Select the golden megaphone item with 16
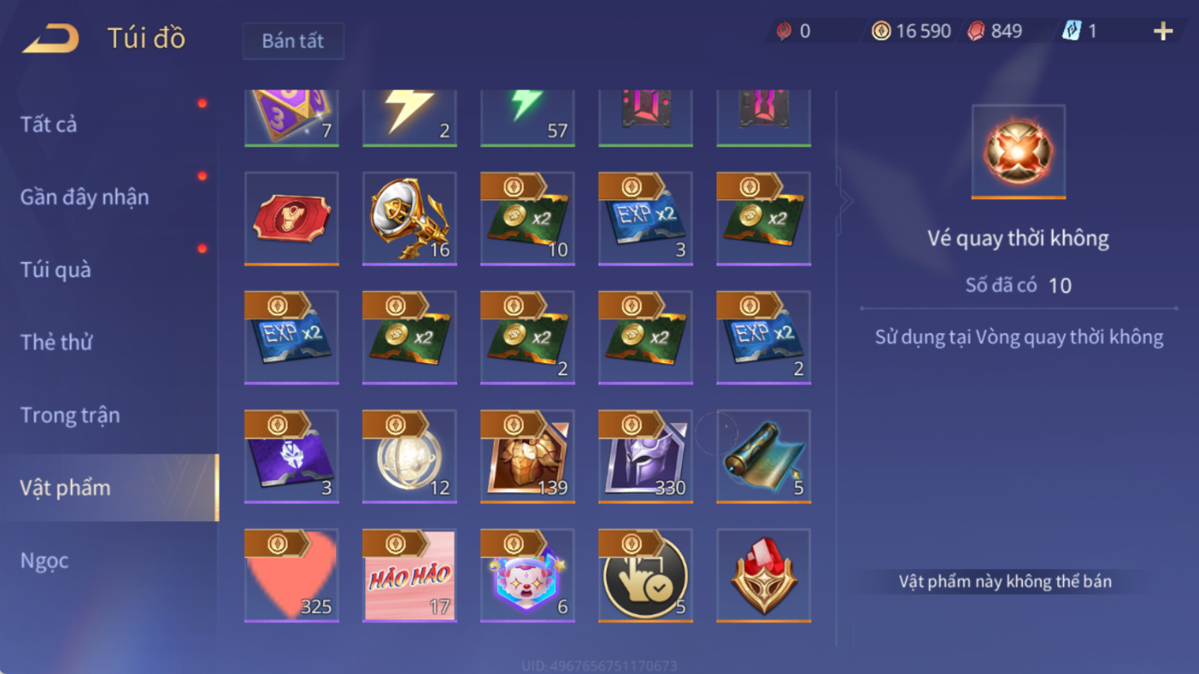This screenshot has height=674, width=1199. pyautogui.click(x=410, y=218)
